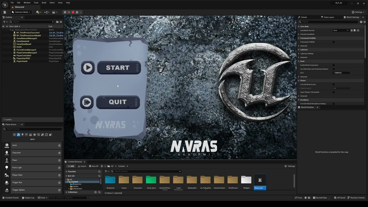Click the Save Current Level icon
368x207 pixels.
(4, 12)
